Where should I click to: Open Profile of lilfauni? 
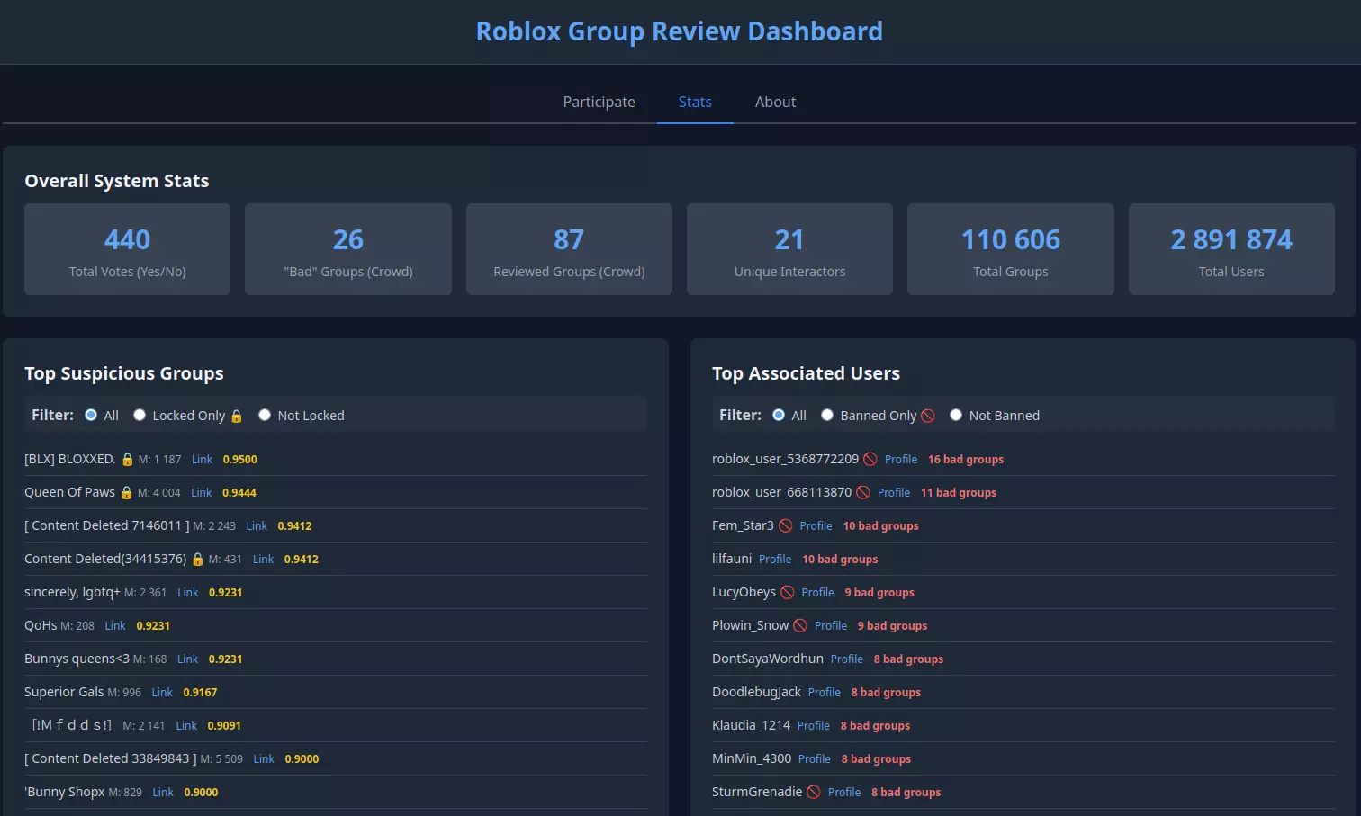tap(775, 560)
